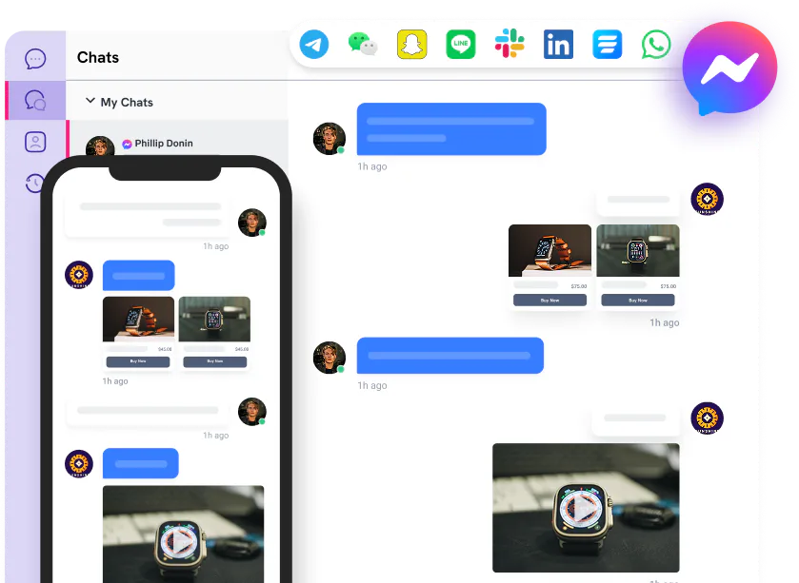Click brand logo avatar beside phone product cards
Viewport: 799px width, 583px height.
[79, 275]
